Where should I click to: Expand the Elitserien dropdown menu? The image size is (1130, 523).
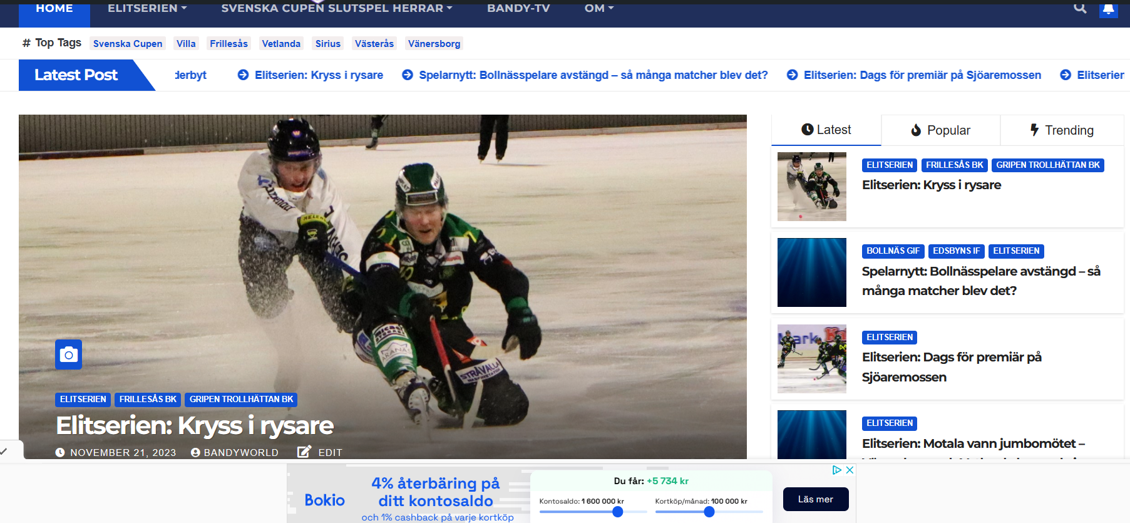click(147, 9)
